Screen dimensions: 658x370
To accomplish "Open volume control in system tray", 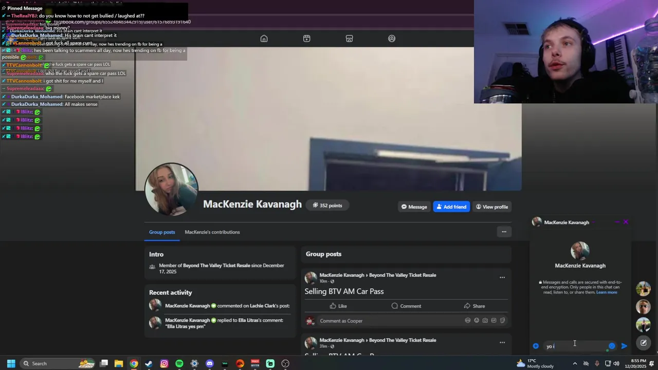I will 616,363.
